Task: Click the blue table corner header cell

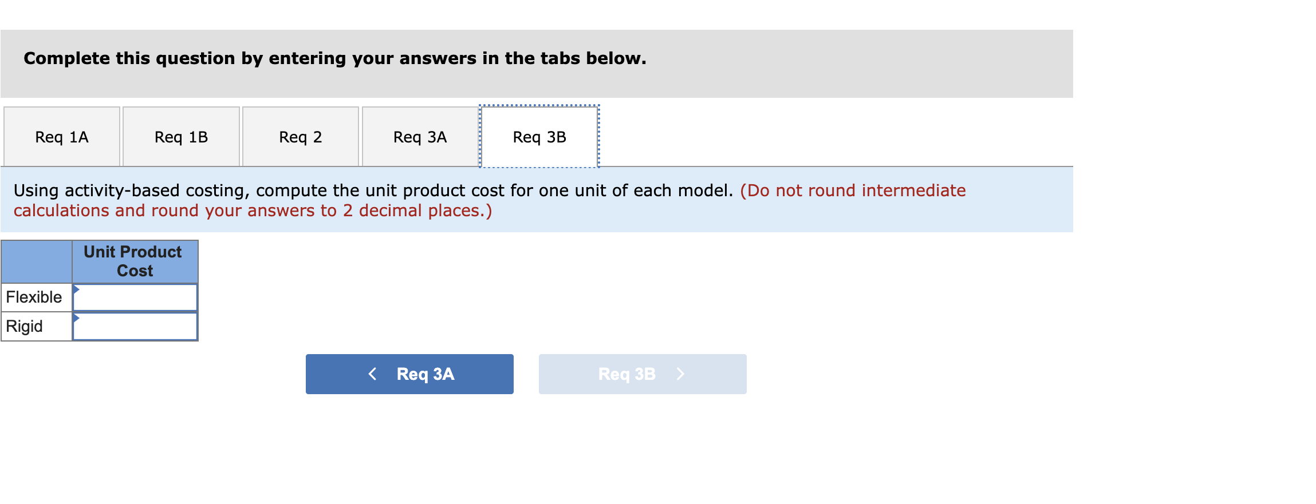Action: click(x=37, y=261)
